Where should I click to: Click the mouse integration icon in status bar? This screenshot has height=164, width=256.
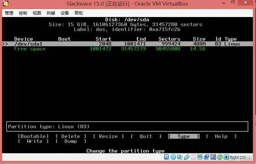(220, 157)
